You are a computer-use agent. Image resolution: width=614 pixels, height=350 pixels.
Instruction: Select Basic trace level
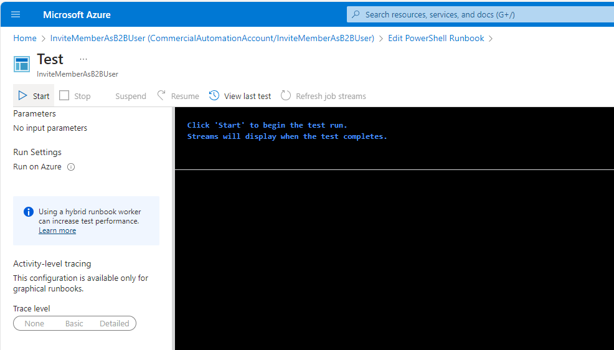pyautogui.click(x=74, y=324)
